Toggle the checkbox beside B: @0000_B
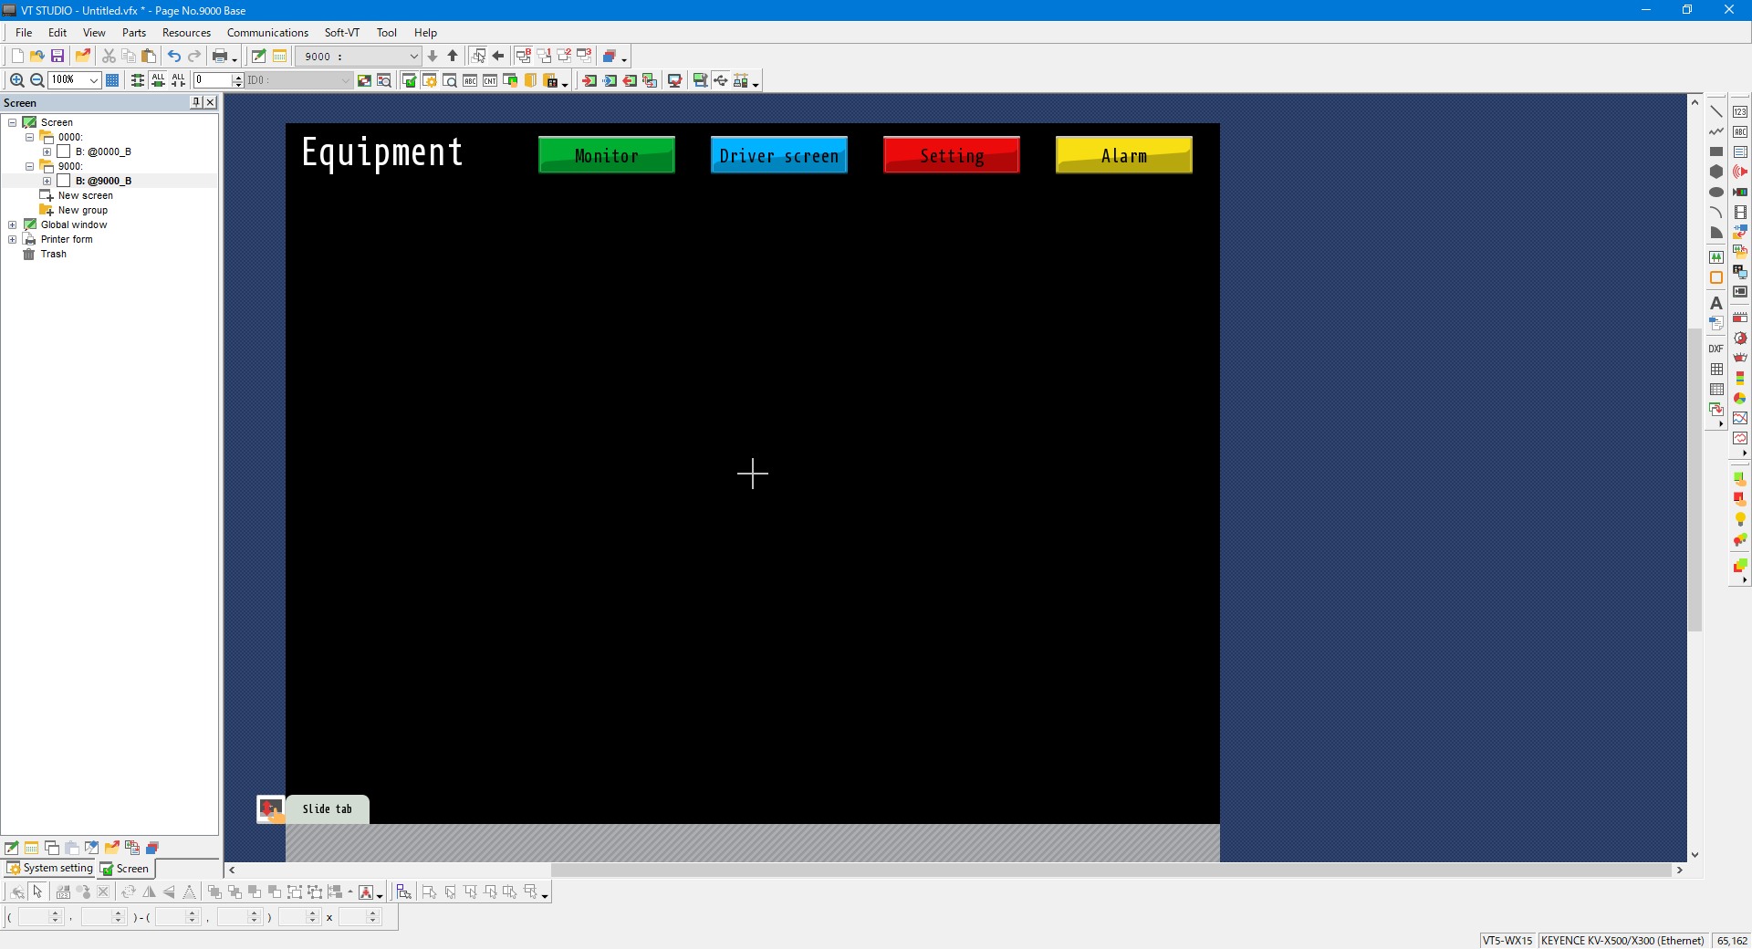This screenshot has width=1752, height=949. (x=64, y=151)
